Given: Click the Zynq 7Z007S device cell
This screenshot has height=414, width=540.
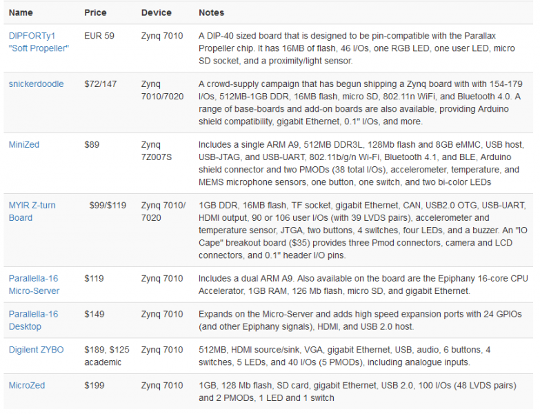Looking at the screenshot, I should click(156, 151).
